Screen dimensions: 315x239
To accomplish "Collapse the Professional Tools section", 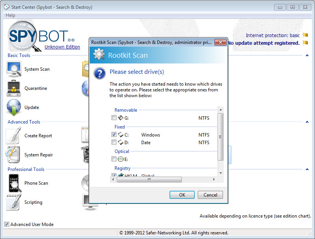I will point(307,169).
